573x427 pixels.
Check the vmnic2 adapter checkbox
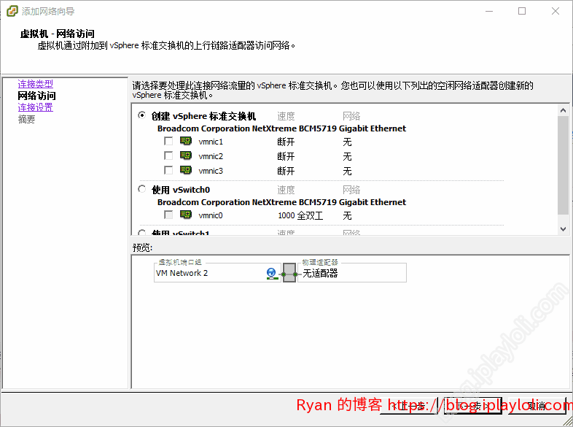point(168,156)
